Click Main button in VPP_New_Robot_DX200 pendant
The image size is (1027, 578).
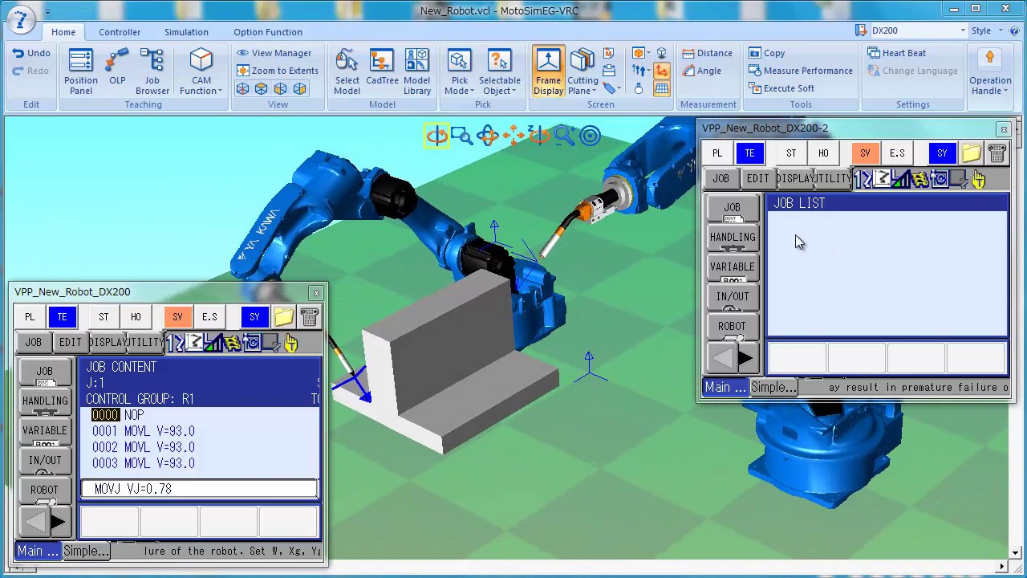click(x=38, y=551)
